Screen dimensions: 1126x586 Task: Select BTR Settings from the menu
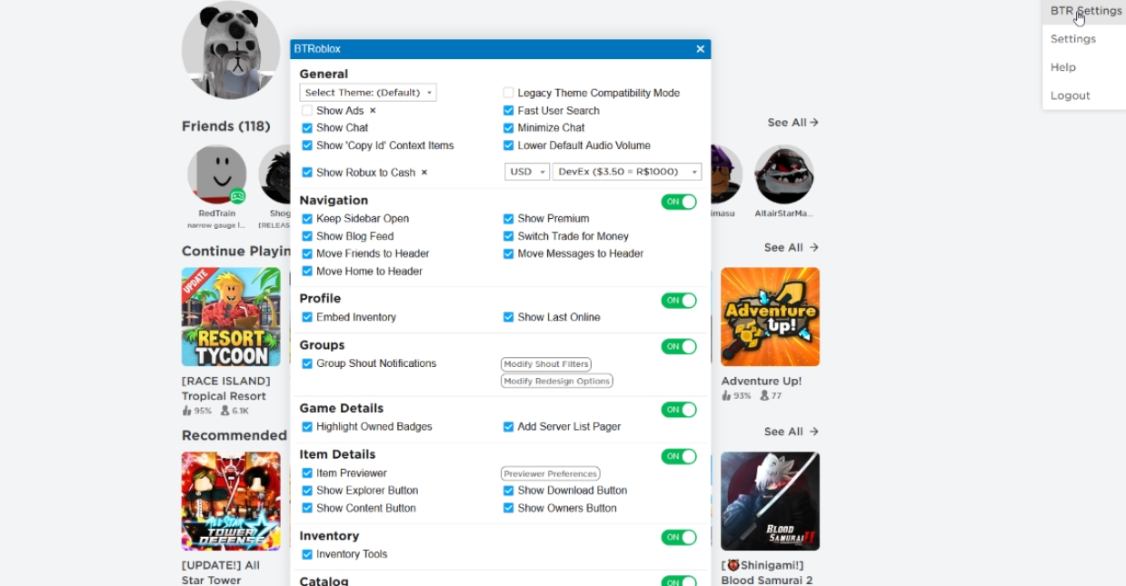1085,11
